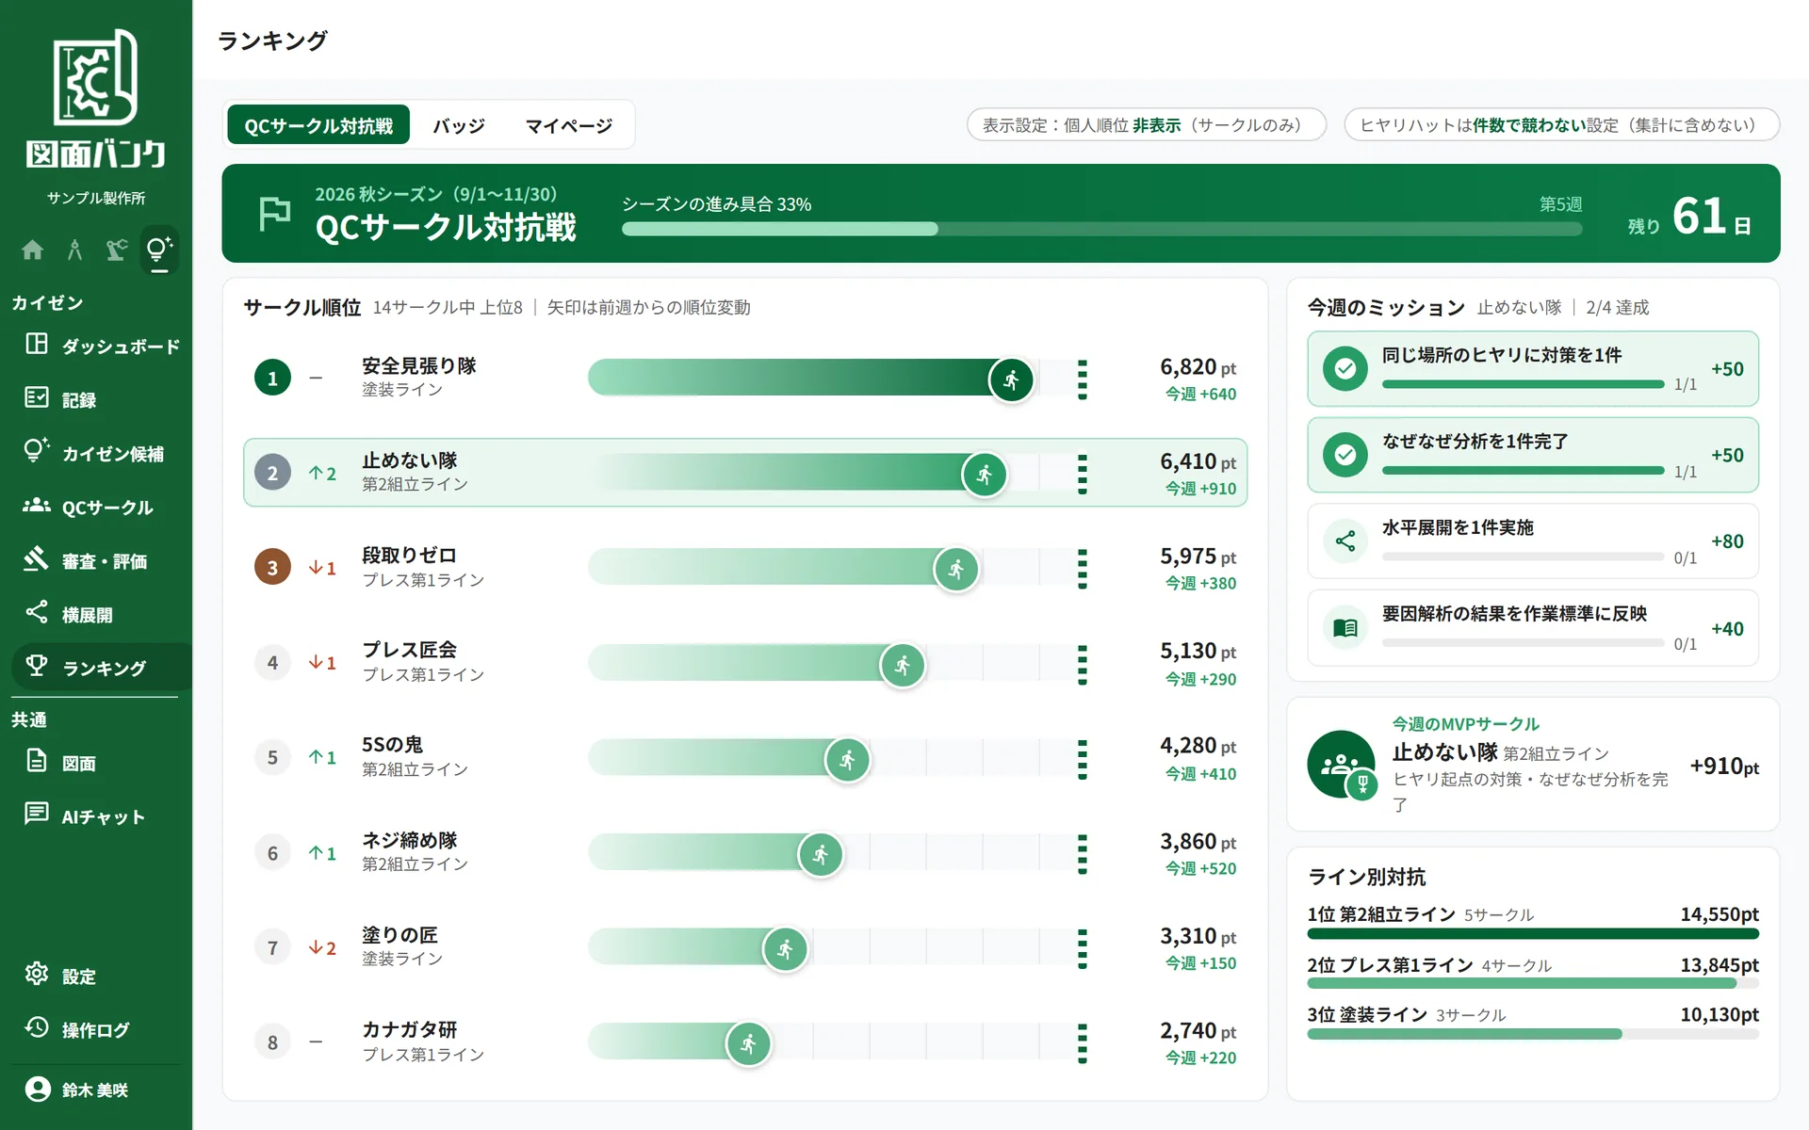Open completed mission 同じ場所のヒヤリに対策を1件
Screen dimensions: 1809x1130
(1533, 369)
